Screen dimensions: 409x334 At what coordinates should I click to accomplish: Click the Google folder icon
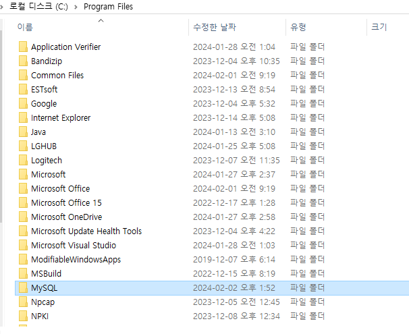click(23, 103)
